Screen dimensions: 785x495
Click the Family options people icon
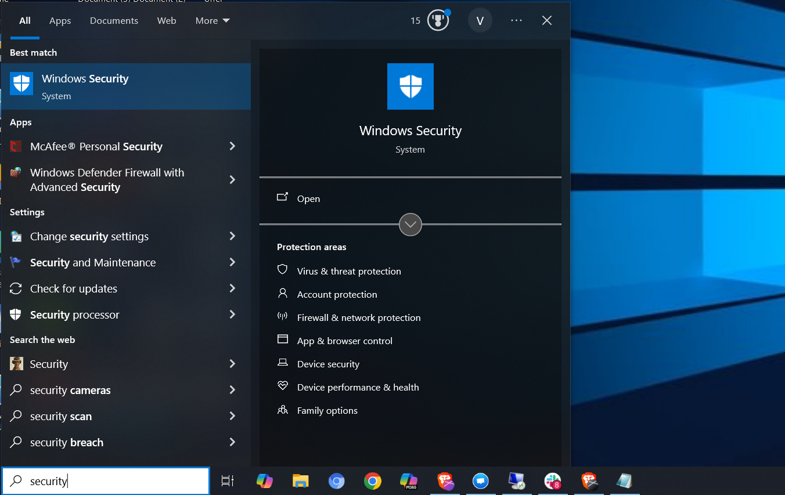(283, 410)
